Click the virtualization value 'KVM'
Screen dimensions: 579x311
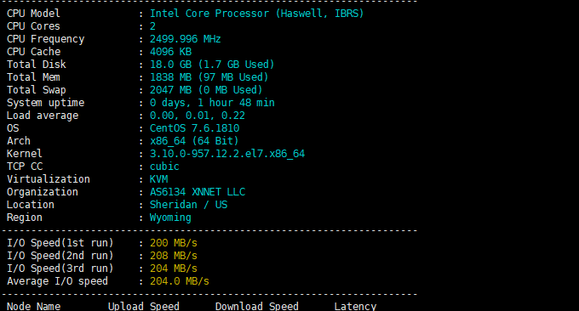(x=158, y=179)
